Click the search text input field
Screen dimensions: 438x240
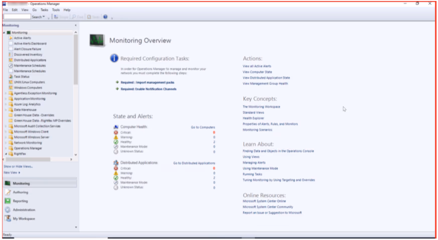point(17,17)
